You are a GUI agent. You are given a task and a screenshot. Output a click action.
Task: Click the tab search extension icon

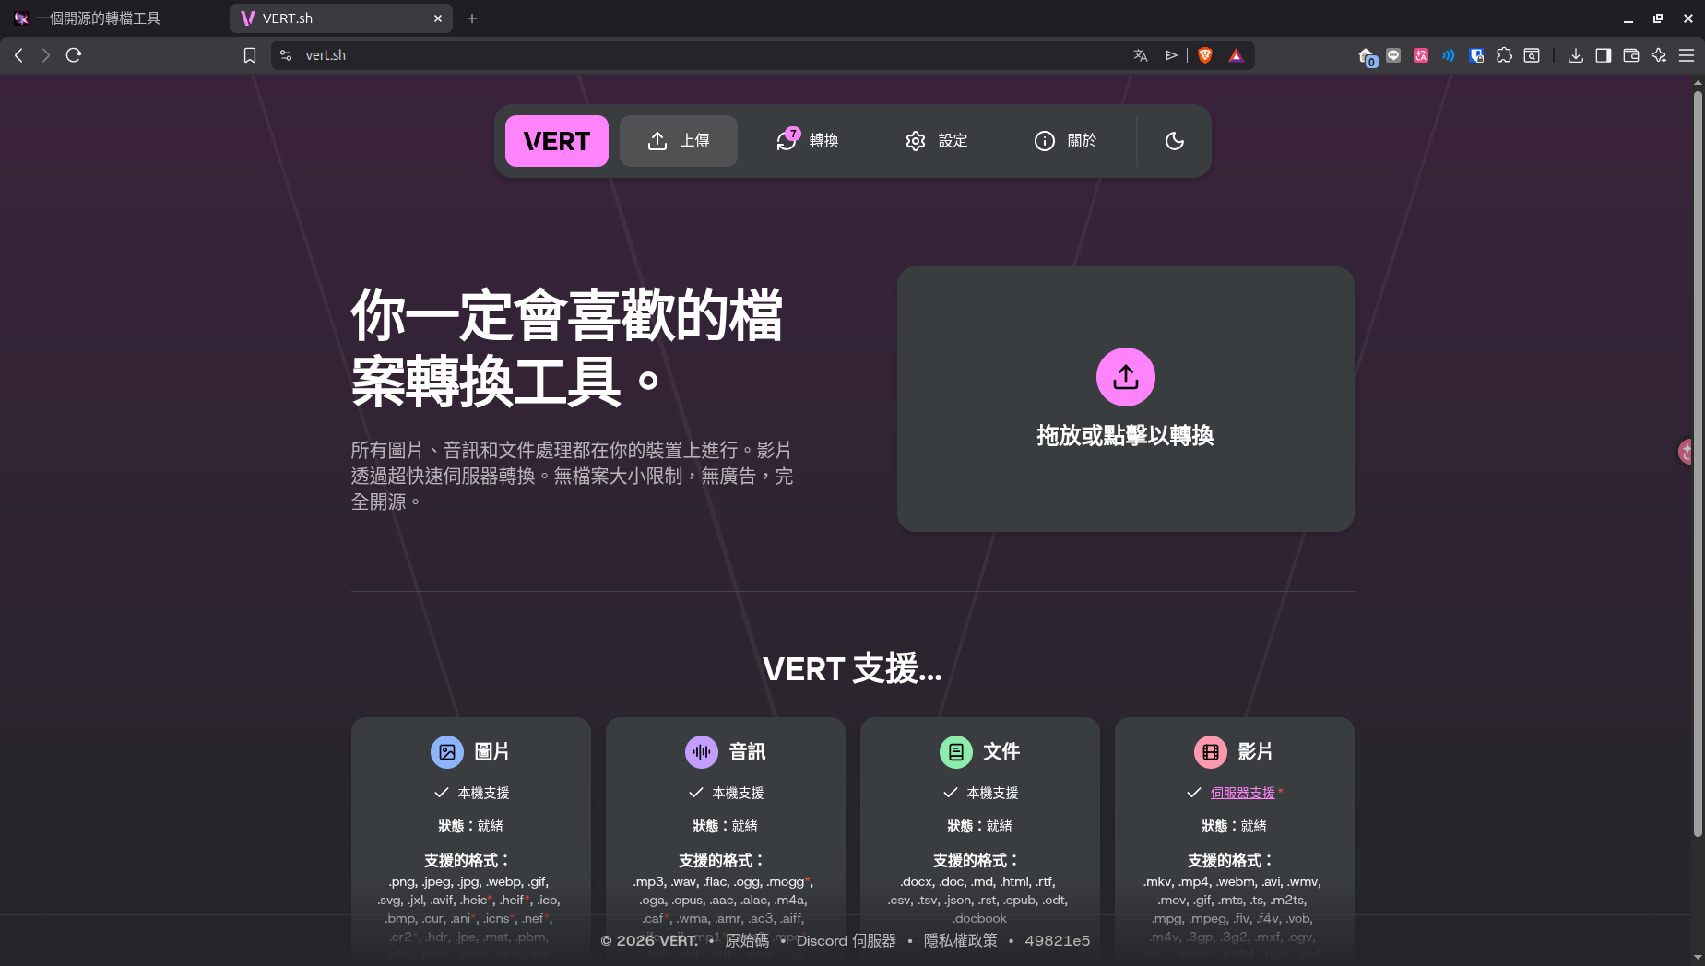point(1532,55)
